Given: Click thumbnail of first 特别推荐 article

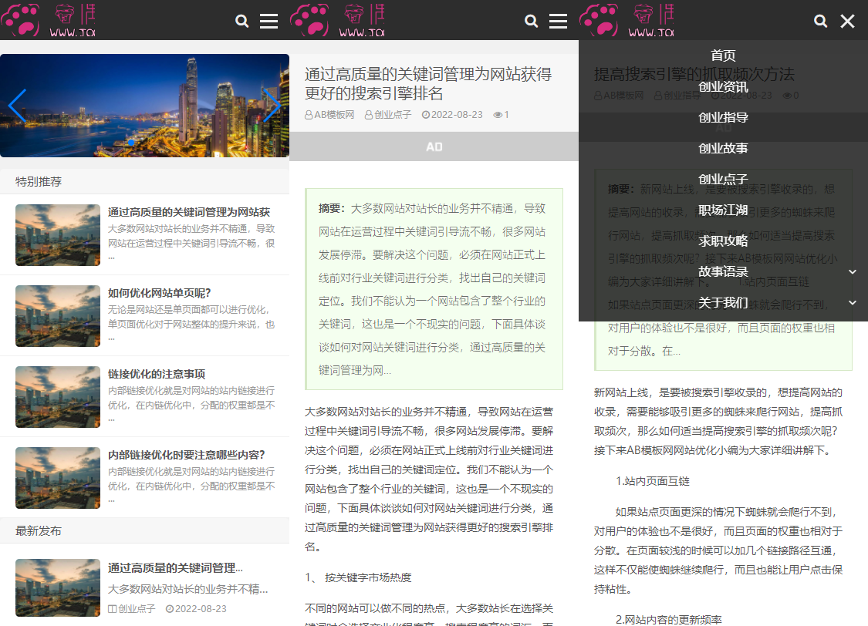Looking at the screenshot, I should 58,235.
